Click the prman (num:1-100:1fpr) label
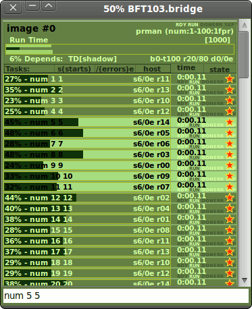Viewport: 252px width, 309px height. [184, 31]
